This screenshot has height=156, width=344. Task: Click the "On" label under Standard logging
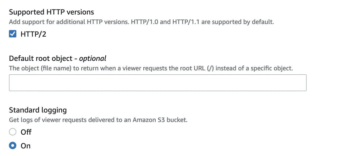[x=26, y=146]
